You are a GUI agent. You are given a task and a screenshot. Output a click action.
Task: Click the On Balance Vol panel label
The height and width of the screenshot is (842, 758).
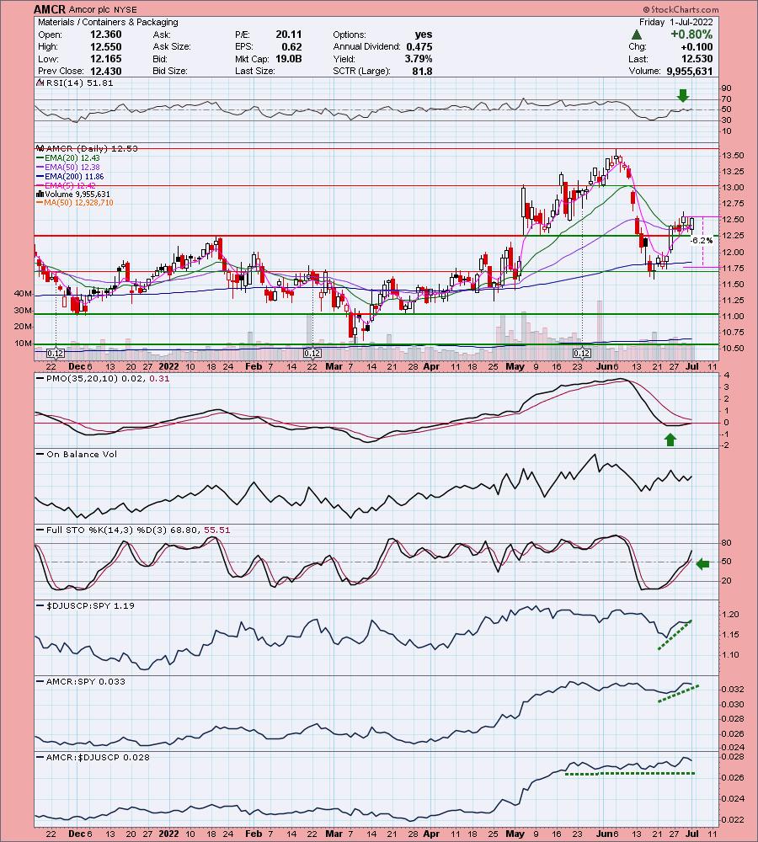(77, 455)
